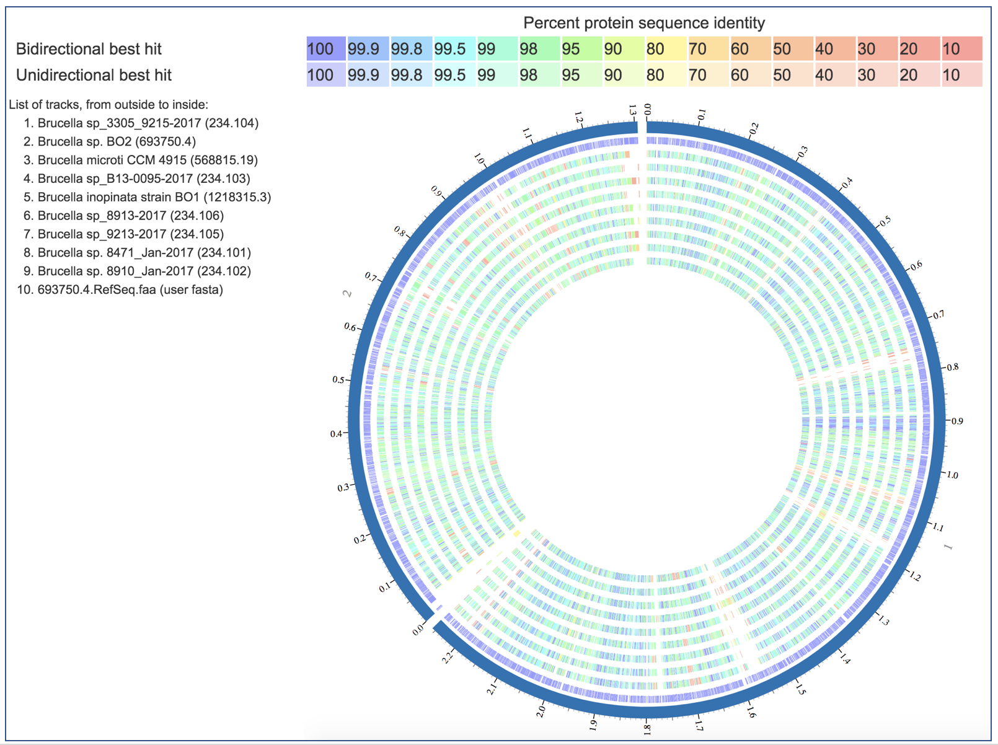Click the Unidirectional 50 swatch
This screenshot has width=998, height=745.
(792, 75)
